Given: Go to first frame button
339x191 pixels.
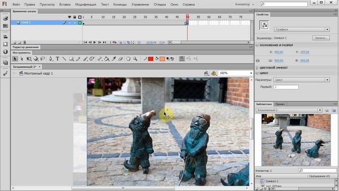Looking at the screenshot, I should (85, 42).
